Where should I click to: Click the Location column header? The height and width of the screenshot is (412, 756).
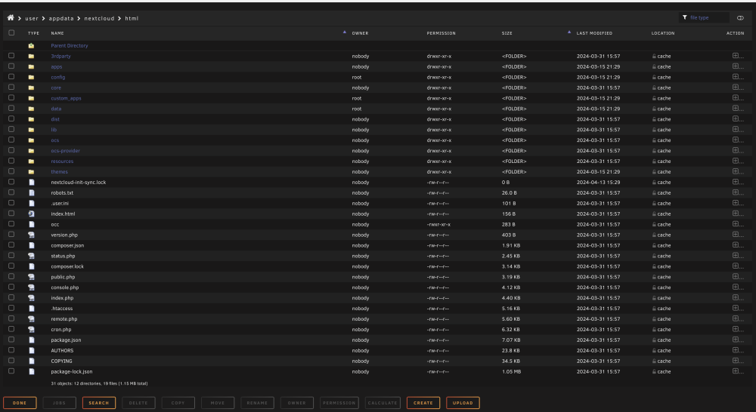663,33
